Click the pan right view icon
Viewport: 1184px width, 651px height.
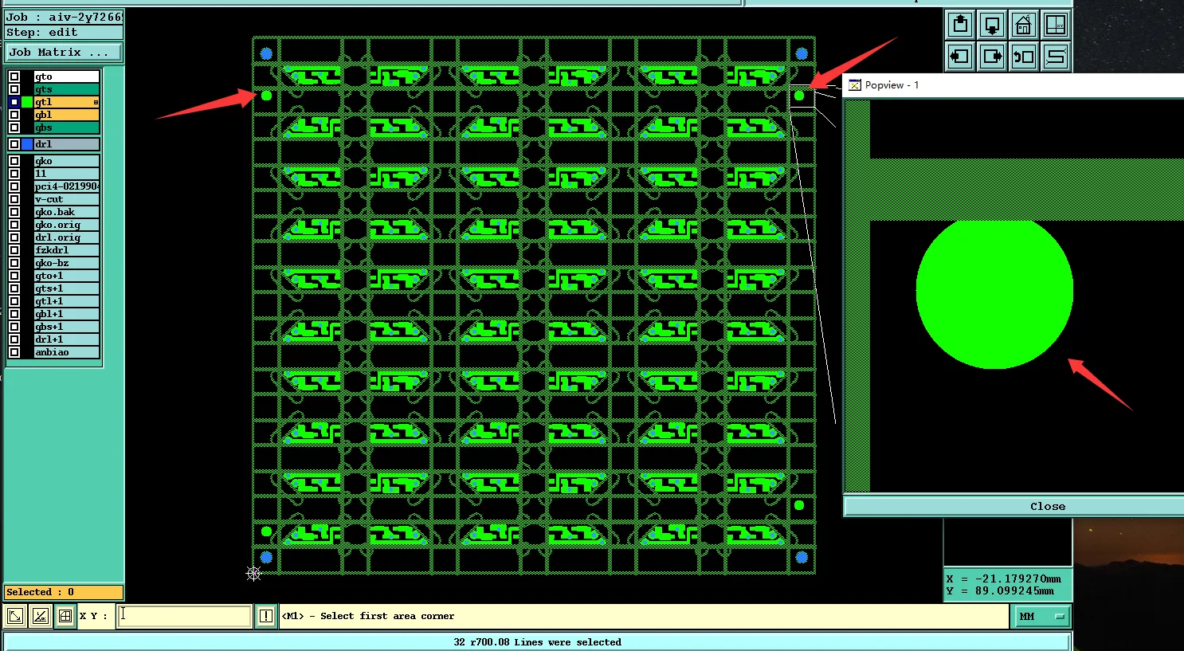[x=992, y=57]
